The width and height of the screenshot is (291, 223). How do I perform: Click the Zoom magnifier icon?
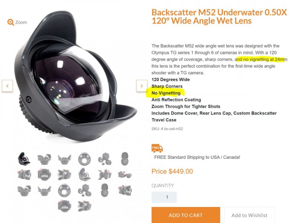(x=10, y=22)
